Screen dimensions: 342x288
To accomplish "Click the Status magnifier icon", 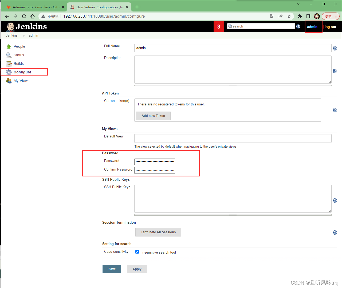I will point(9,55).
